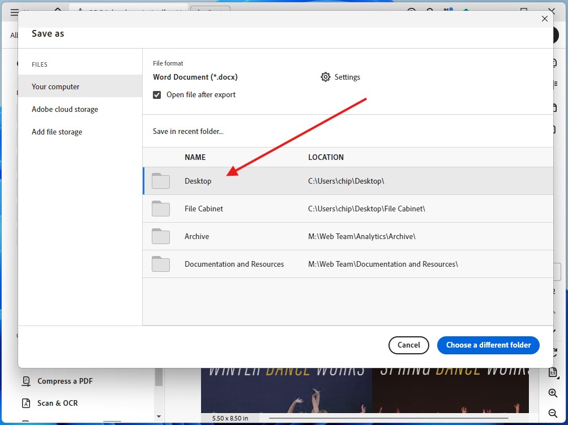Open the hamburger menu at top left
This screenshot has width=568, height=425.
[14, 12]
